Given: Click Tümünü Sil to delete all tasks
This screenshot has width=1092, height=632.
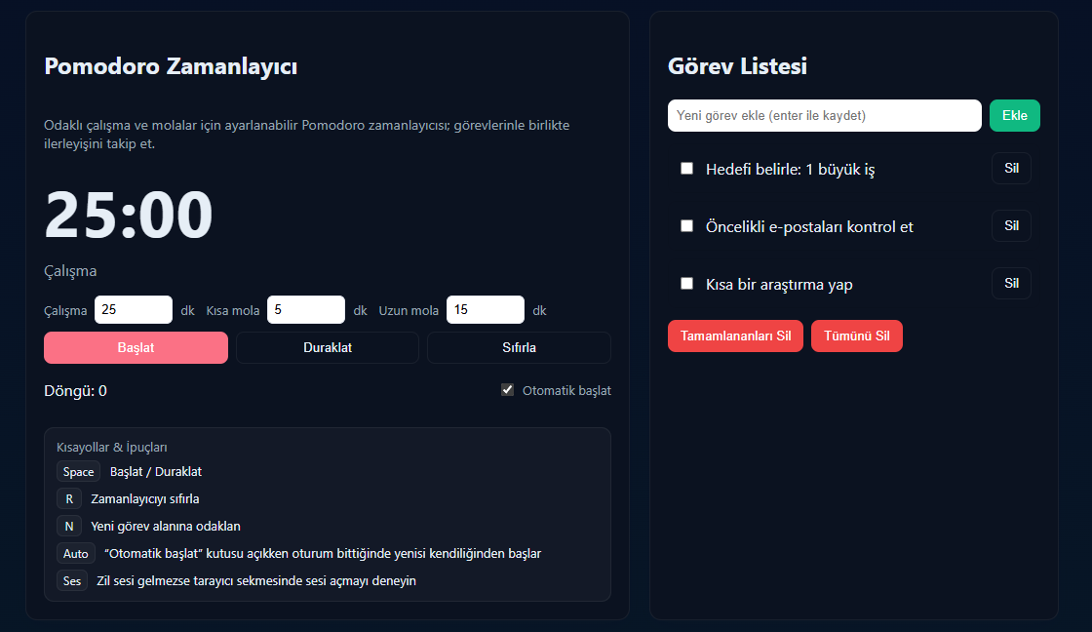Looking at the screenshot, I should [856, 336].
